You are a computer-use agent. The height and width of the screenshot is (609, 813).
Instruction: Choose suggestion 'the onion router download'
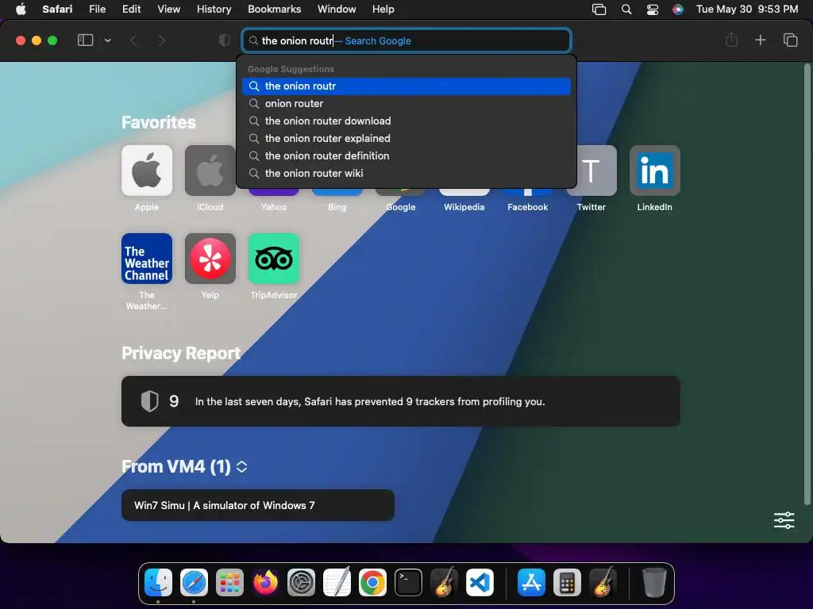[406, 121]
